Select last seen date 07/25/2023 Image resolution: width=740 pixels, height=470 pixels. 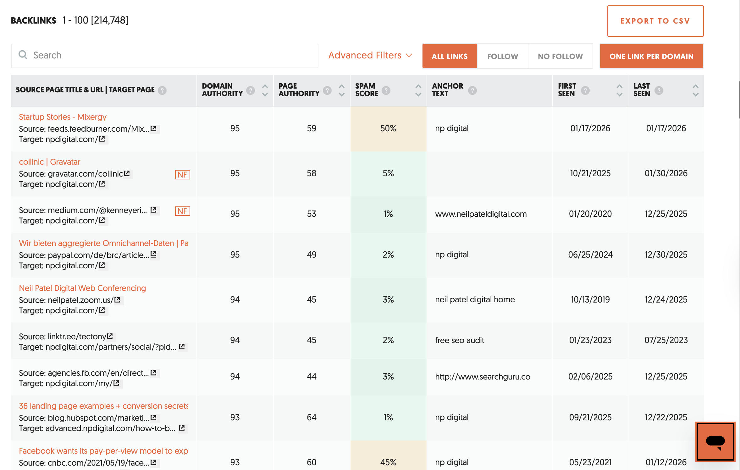(666, 340)
